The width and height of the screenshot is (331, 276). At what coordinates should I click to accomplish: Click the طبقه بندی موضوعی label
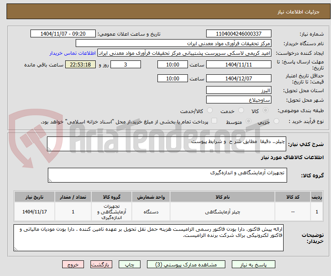point(301,110)
